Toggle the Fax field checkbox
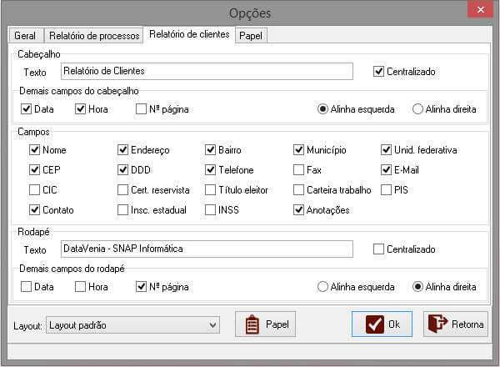 (x=299, y=170)
